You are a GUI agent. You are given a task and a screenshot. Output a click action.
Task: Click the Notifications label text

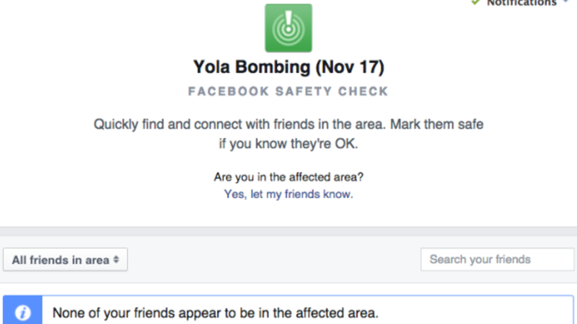click(521, 4)
